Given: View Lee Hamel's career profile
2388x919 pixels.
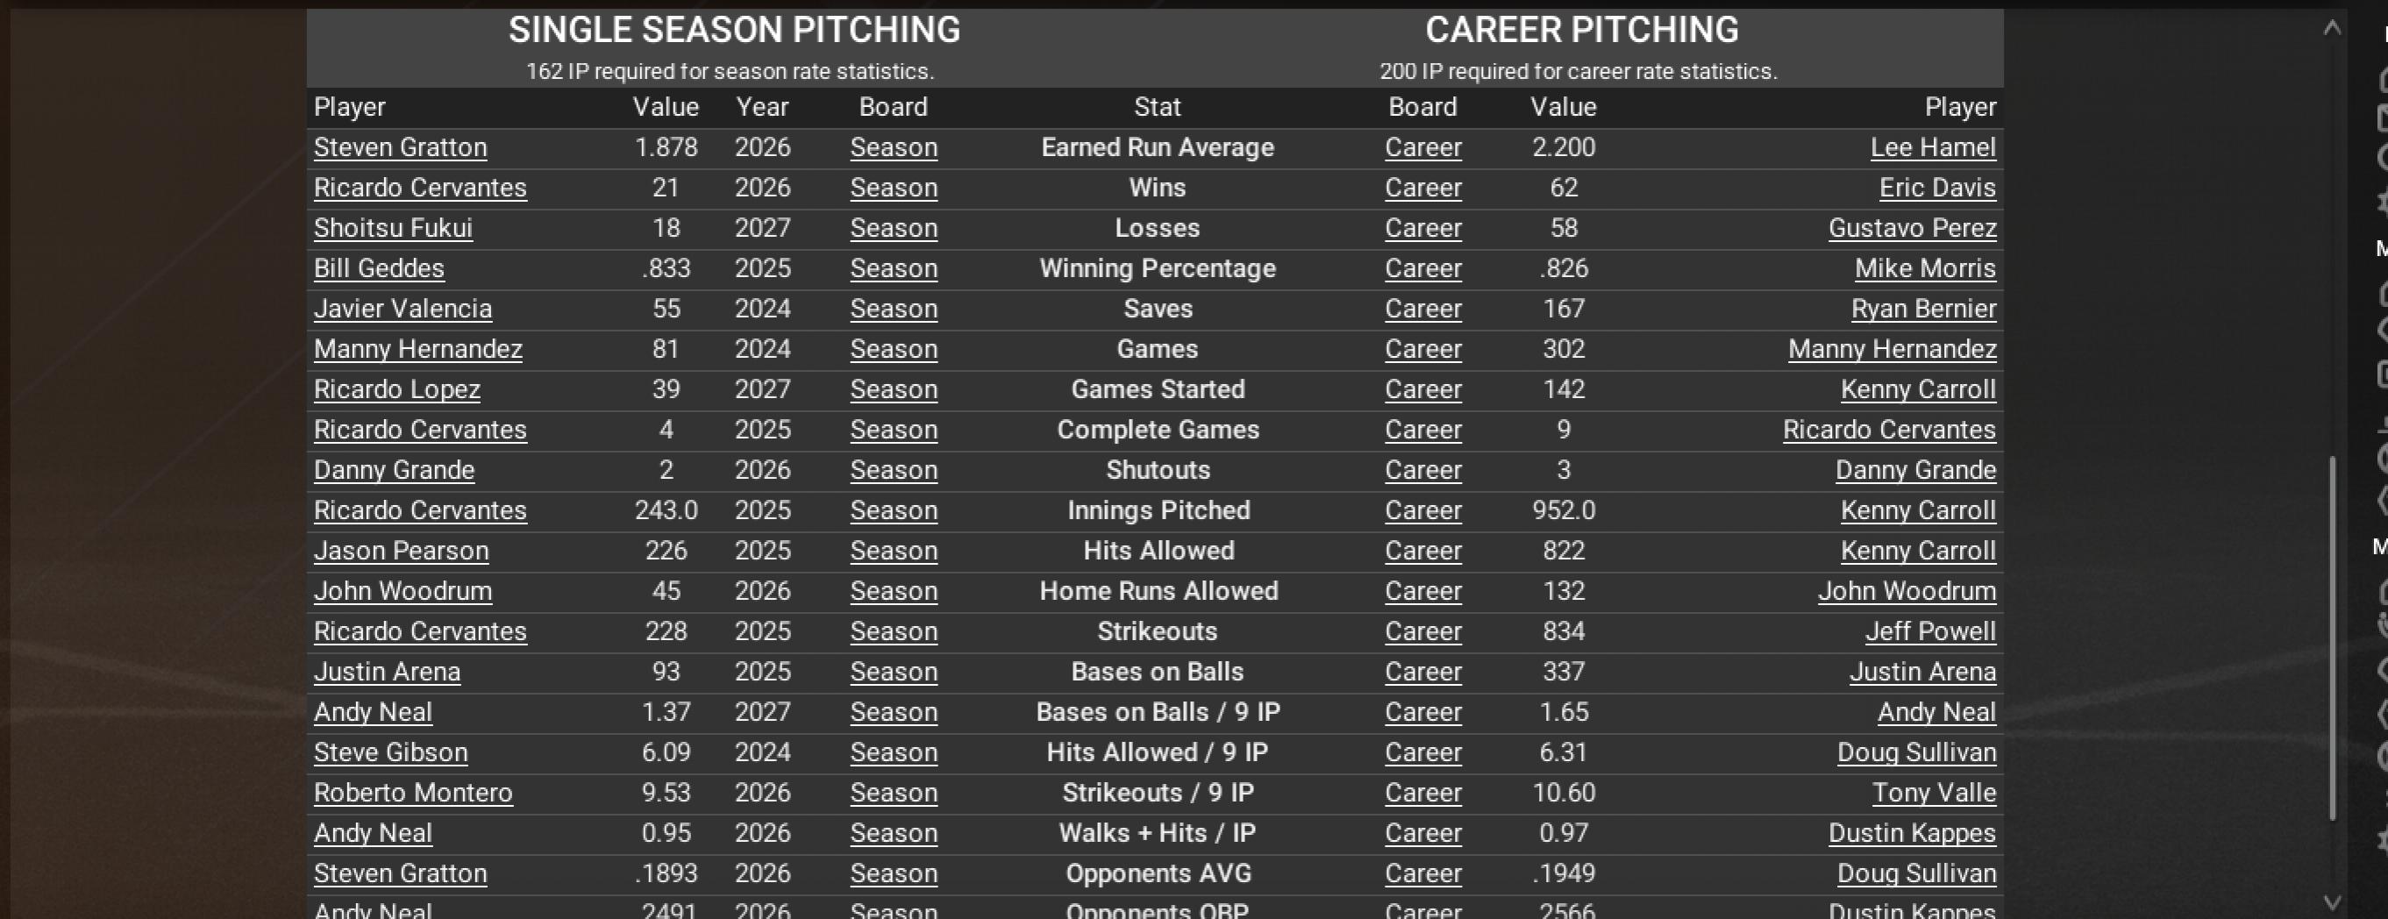Looking at the screenshot, I should click(x=1932, y=148).
